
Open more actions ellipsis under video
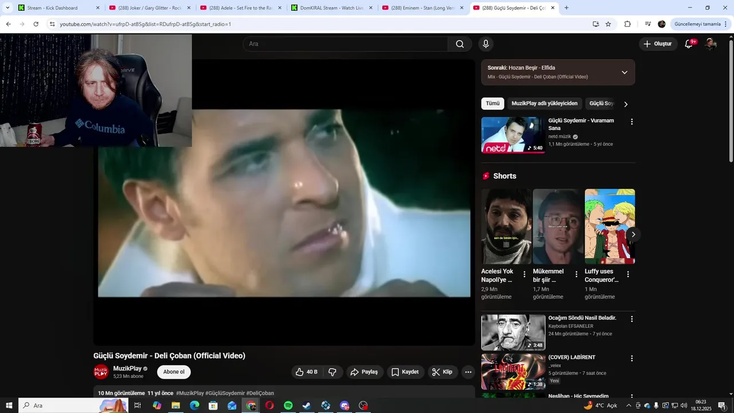468,372
